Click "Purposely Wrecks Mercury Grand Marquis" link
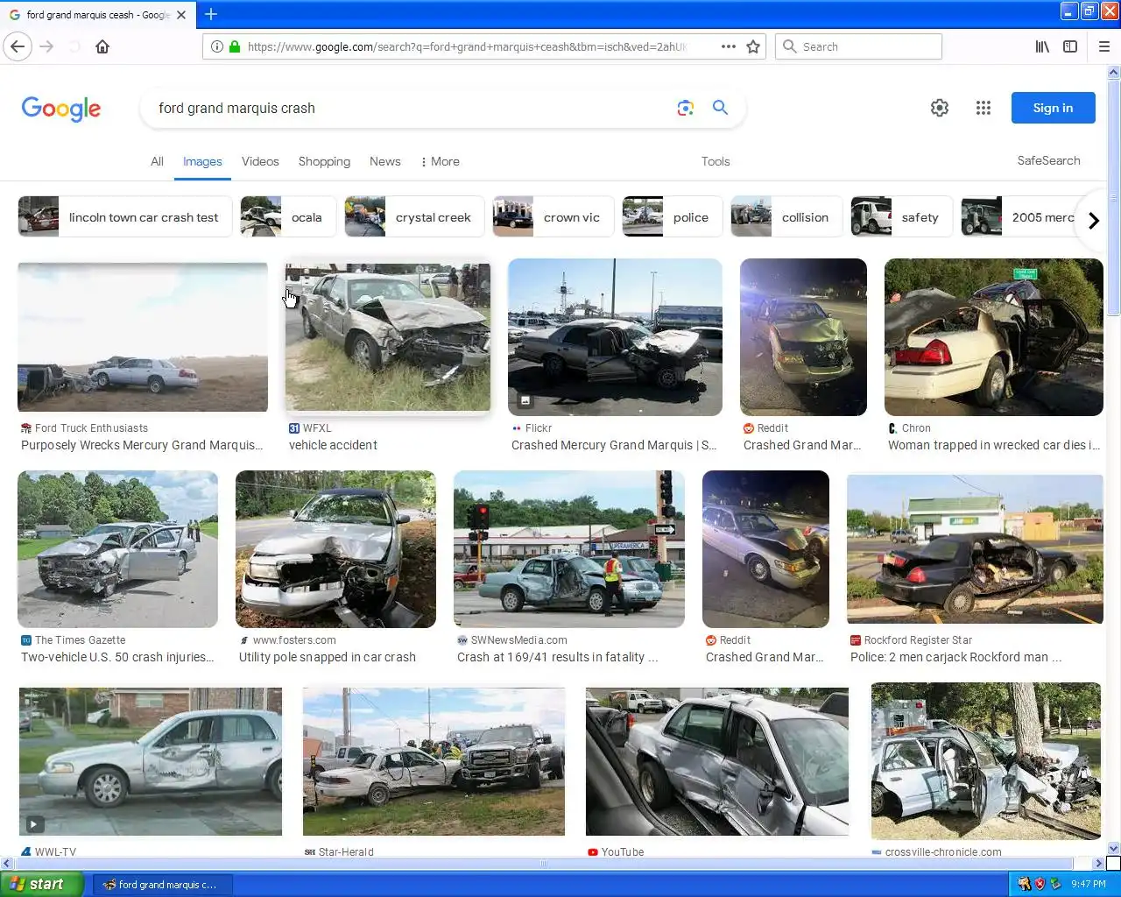The image size is (1121, 897). point(142,445)
